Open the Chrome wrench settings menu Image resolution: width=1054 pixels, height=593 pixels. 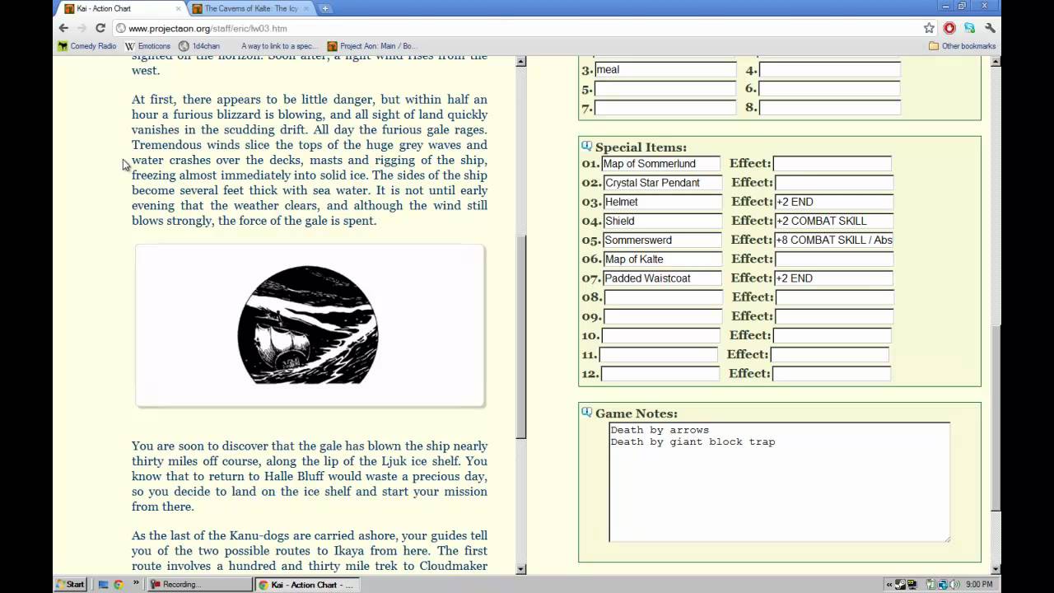point(990,28)
